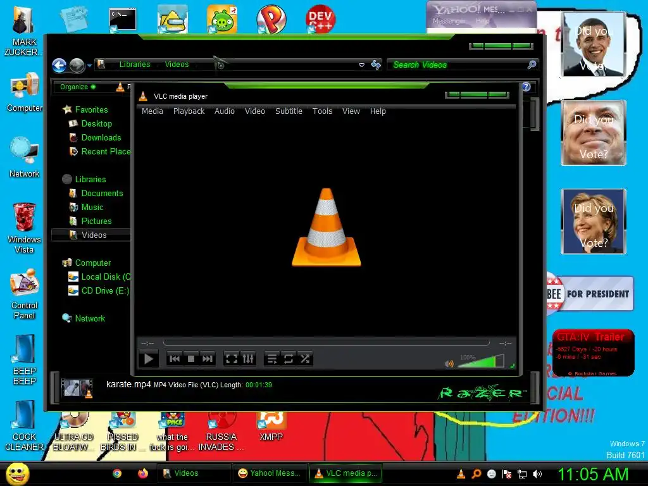Switch to Videos taskbar button
Image resolution: width=648 pixels, height=486 pixels.
194,473
